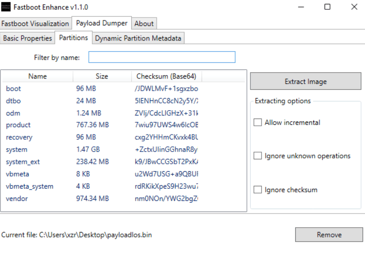The image size is (365, 254).
Task: Click the 8 KB size cell
Action: 83,174
